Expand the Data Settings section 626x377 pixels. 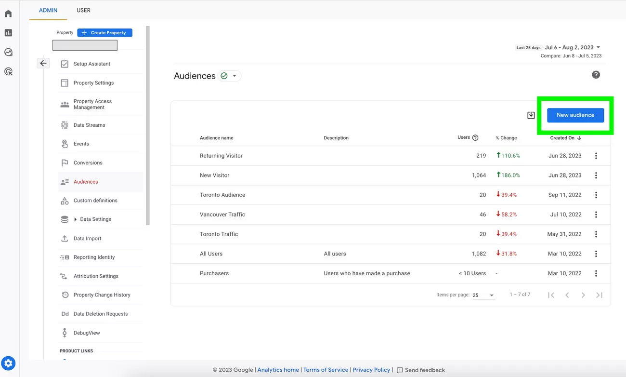coord(76,219)
